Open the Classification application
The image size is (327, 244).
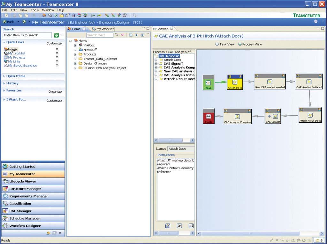pos(33,204)
